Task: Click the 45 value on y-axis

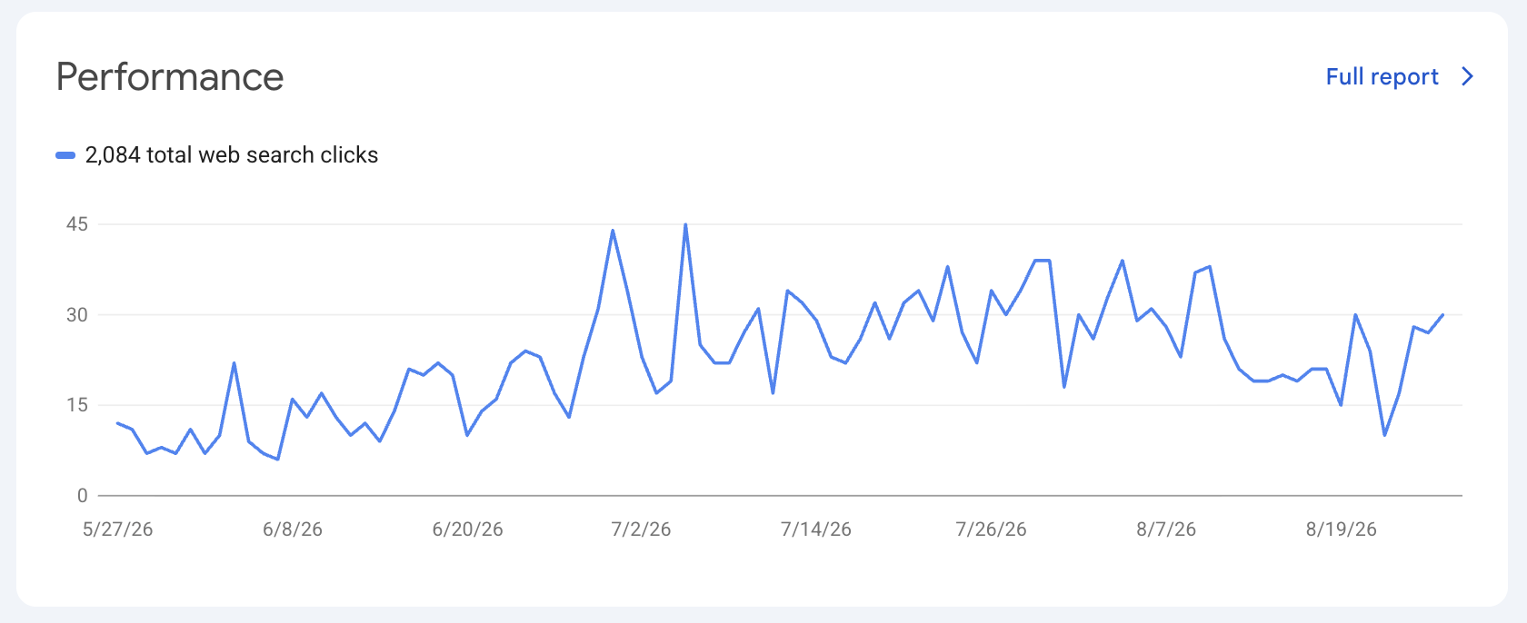Action: (x=77, y=224)
